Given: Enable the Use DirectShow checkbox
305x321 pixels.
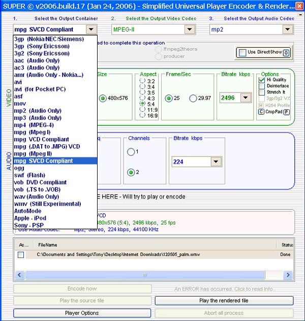Looking at the screenshot, I should click(242, 53).
